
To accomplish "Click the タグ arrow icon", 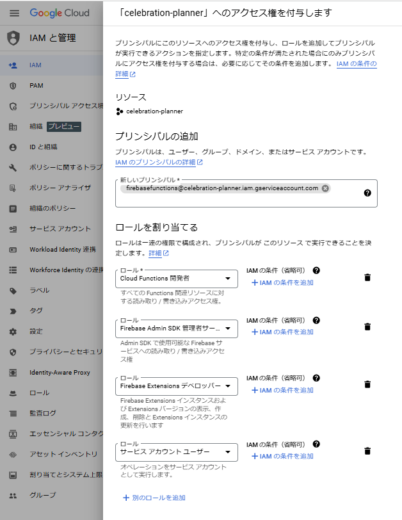I will coord(13,311).
